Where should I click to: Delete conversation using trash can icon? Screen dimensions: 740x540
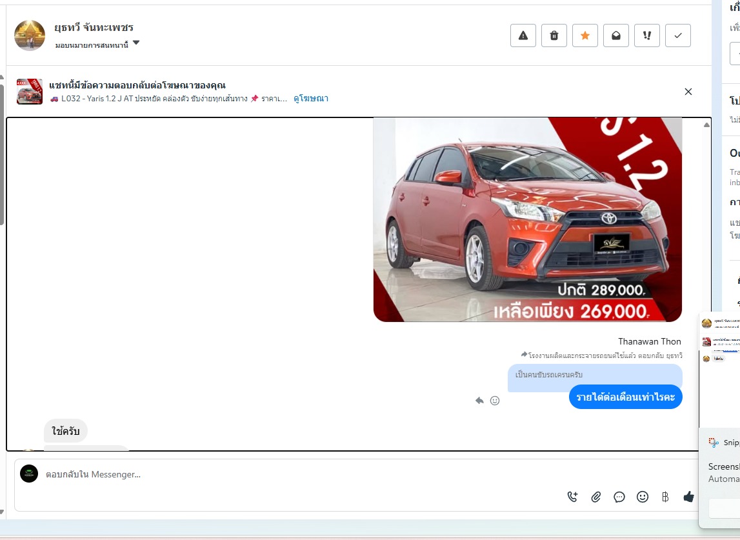coord(554,35)
